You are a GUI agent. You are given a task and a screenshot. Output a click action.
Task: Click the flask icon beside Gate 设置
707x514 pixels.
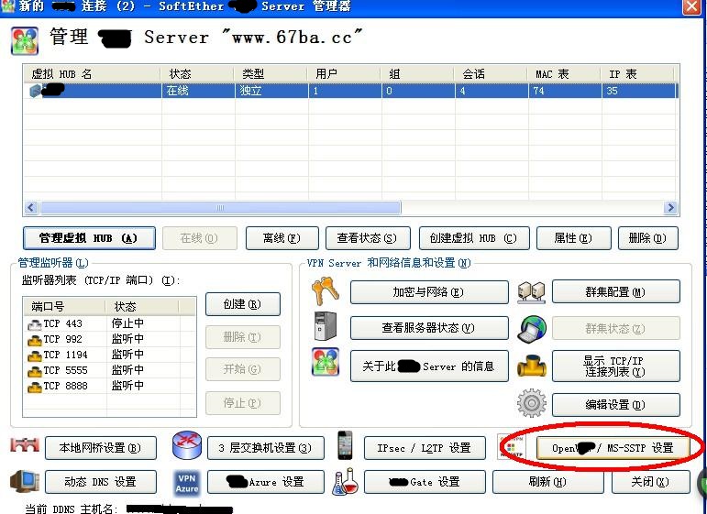point(345,481)
